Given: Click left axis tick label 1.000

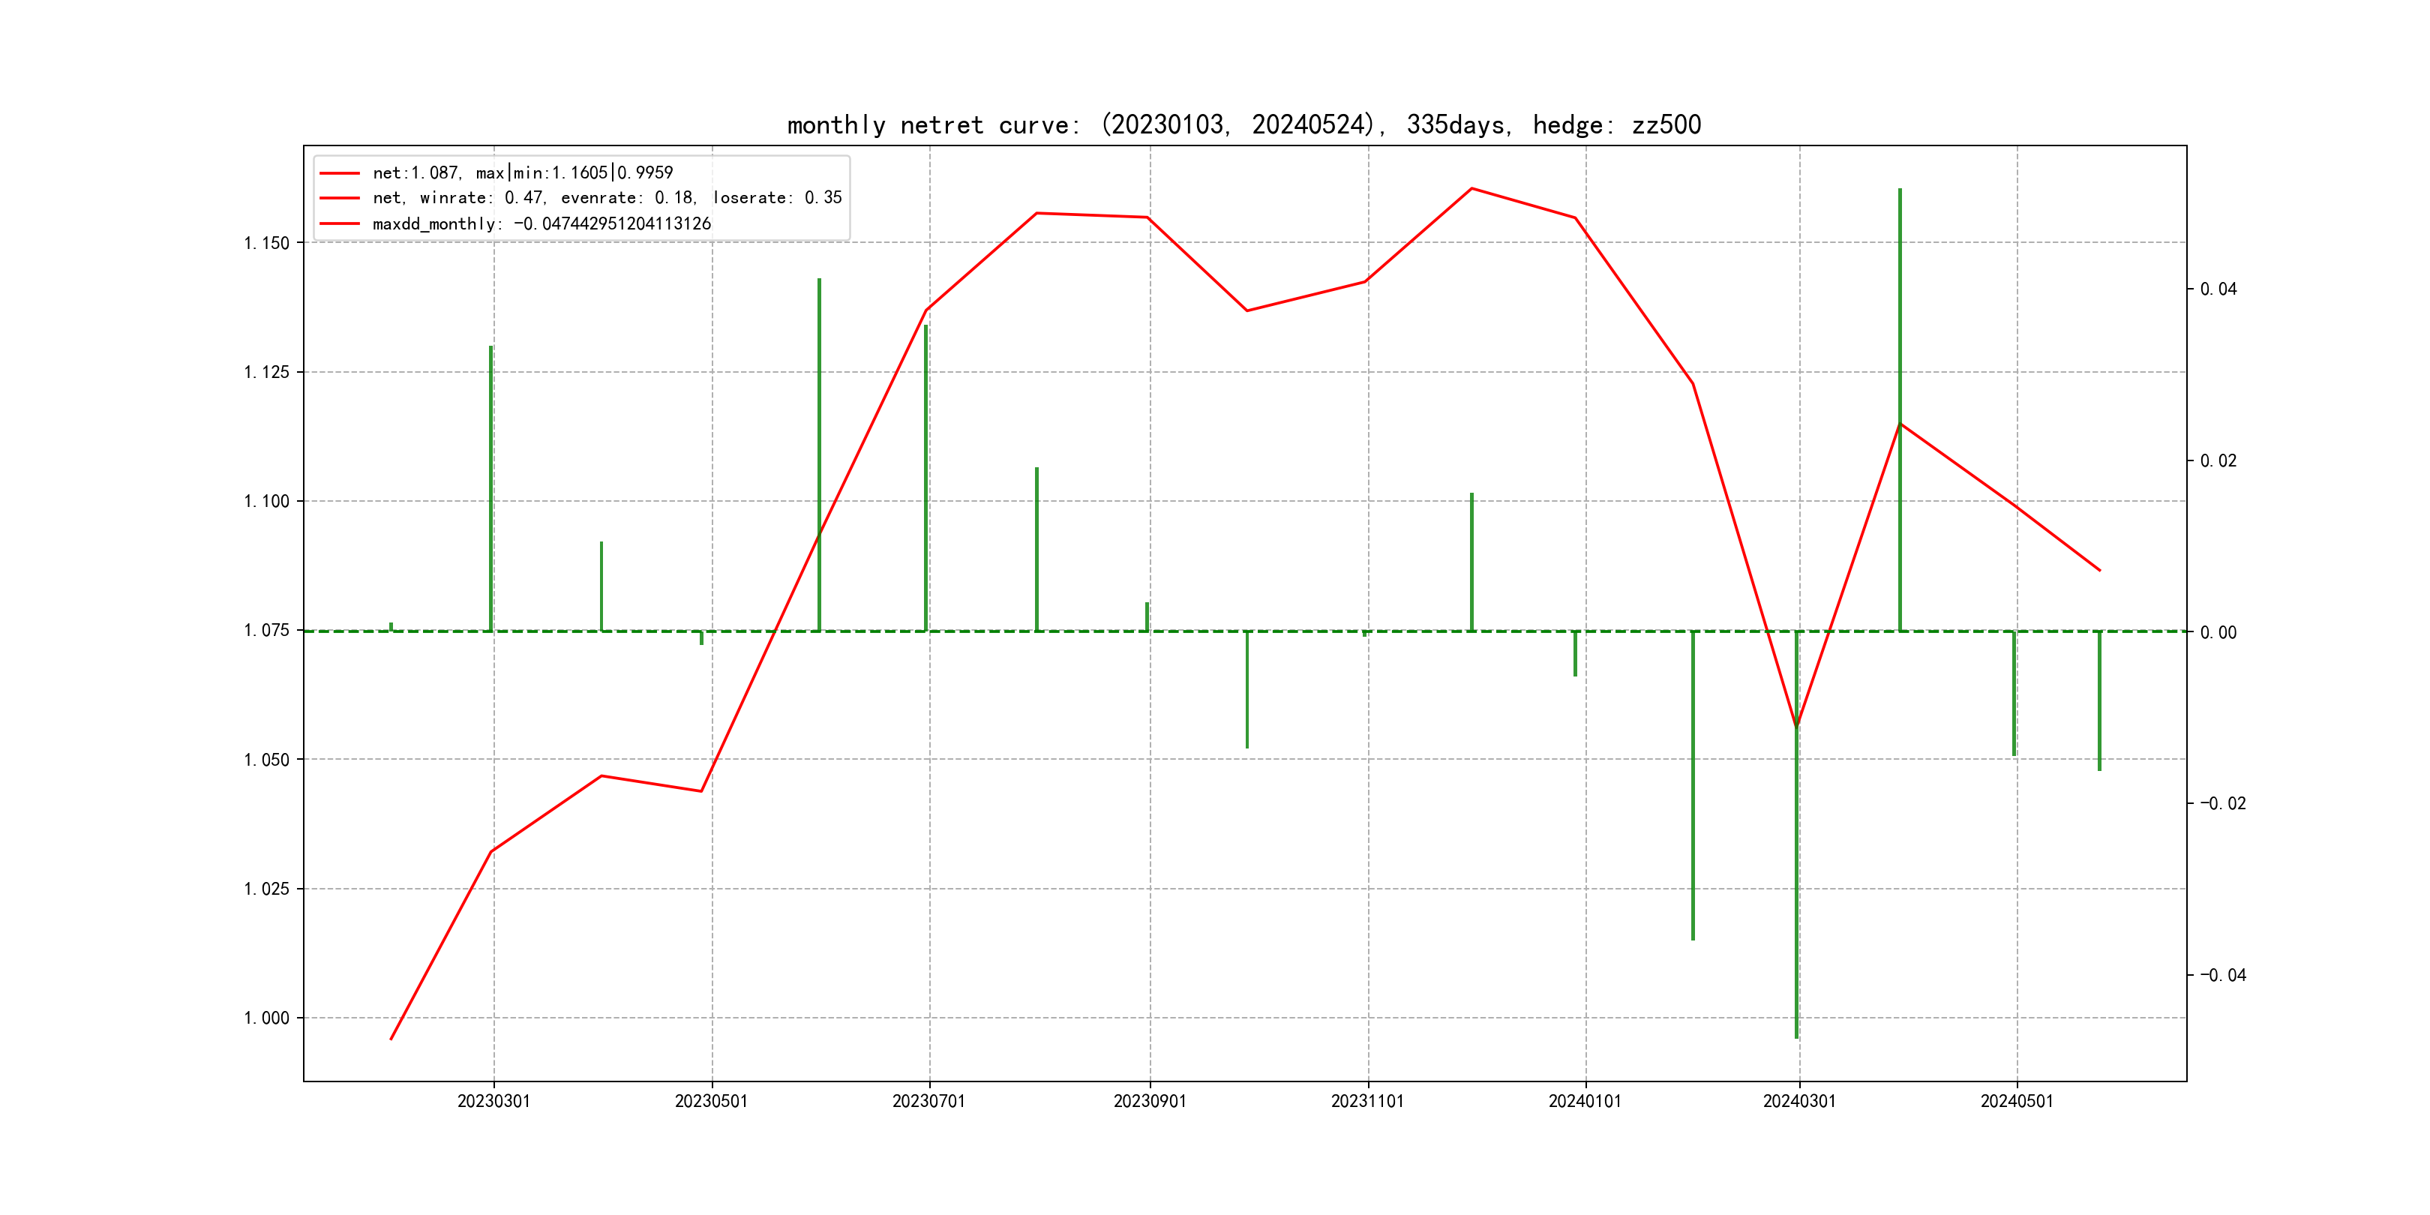Looking at the screenshot, I should tap(267, 1018).
